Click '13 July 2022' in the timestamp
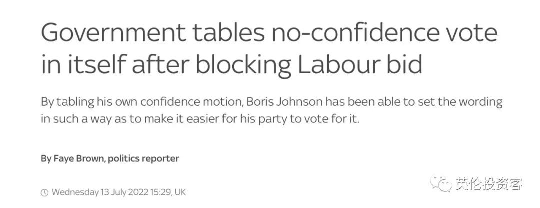The height and width of the screenshot is (208, 540). point(124,192)
